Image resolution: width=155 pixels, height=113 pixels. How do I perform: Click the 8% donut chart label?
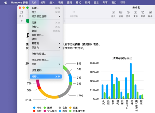pos(79,63)
